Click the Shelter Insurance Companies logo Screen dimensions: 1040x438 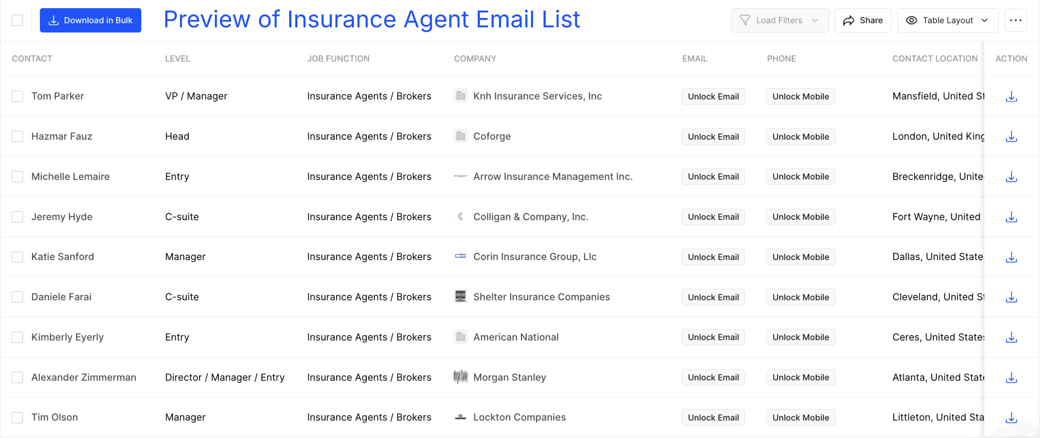[460, 297]
